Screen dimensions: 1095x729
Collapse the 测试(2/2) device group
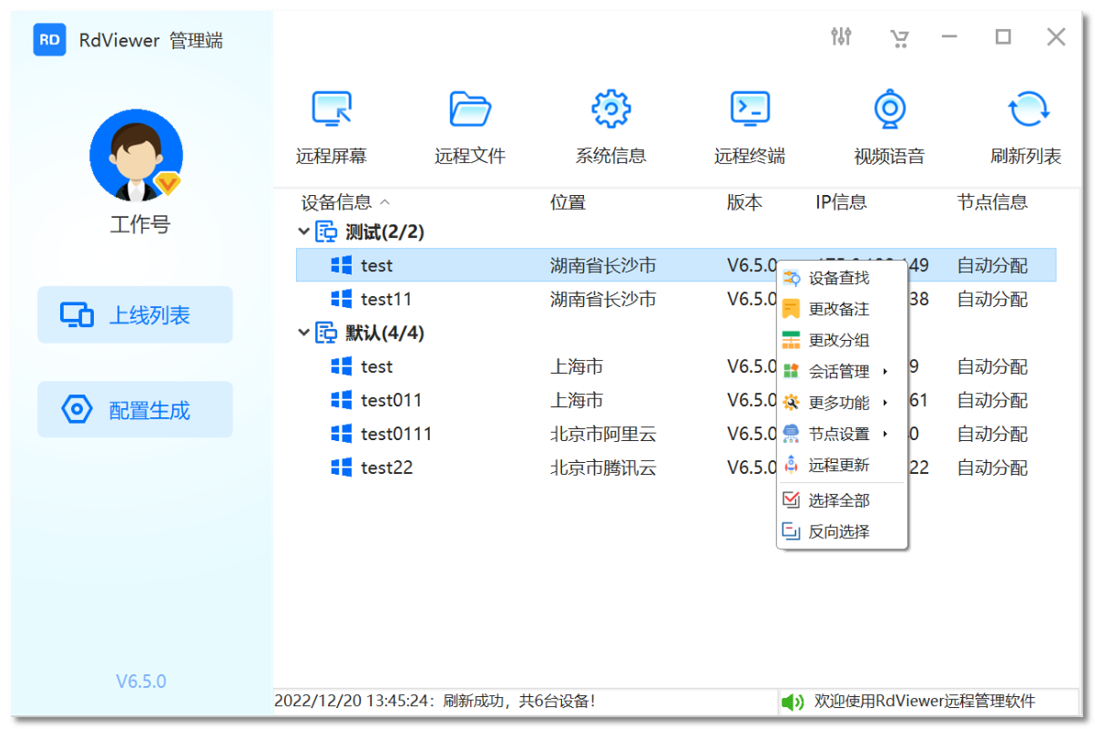[x=303, y=231]
